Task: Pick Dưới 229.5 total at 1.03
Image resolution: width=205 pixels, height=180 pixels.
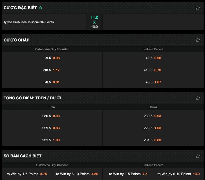Action: [x=153, y=128]
